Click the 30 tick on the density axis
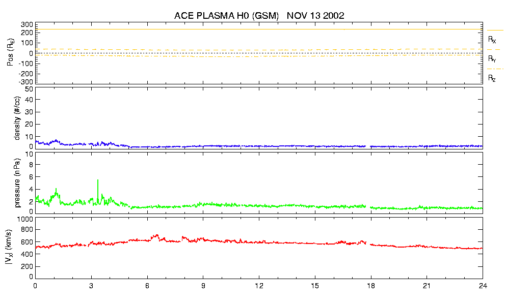506x305 pixels. (29, 112)
